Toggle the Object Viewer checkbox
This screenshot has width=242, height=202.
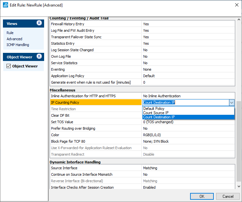coord(9,66)
